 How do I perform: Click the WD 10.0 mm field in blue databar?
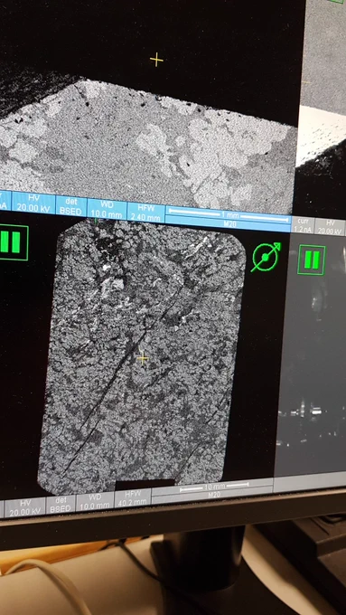click(x=107, y=210)
